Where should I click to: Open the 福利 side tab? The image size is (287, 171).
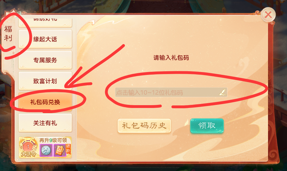tap(8, 34)
